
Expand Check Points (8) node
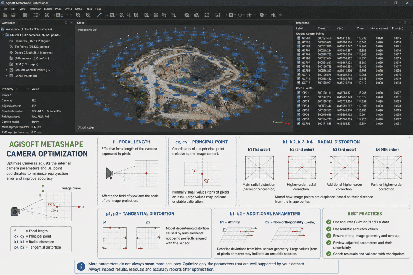(7, 76)
